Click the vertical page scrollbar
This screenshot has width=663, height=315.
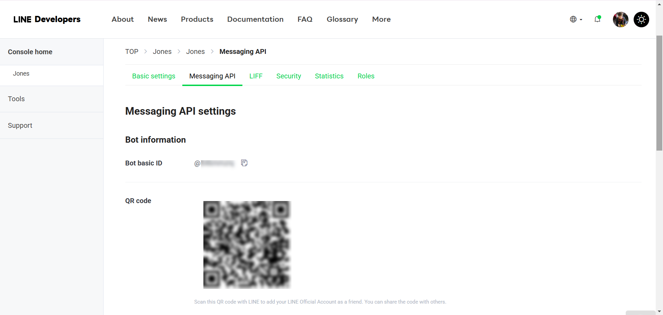[659, 93]
